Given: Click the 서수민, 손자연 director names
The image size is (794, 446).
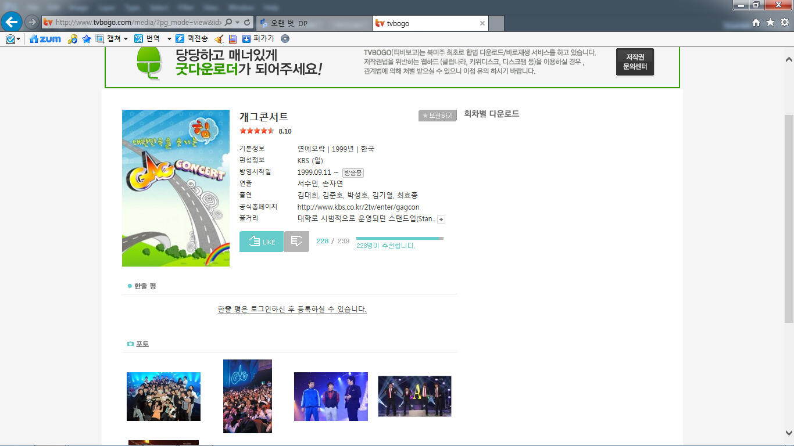Looking at the screenshot, I should coord(320,184).
